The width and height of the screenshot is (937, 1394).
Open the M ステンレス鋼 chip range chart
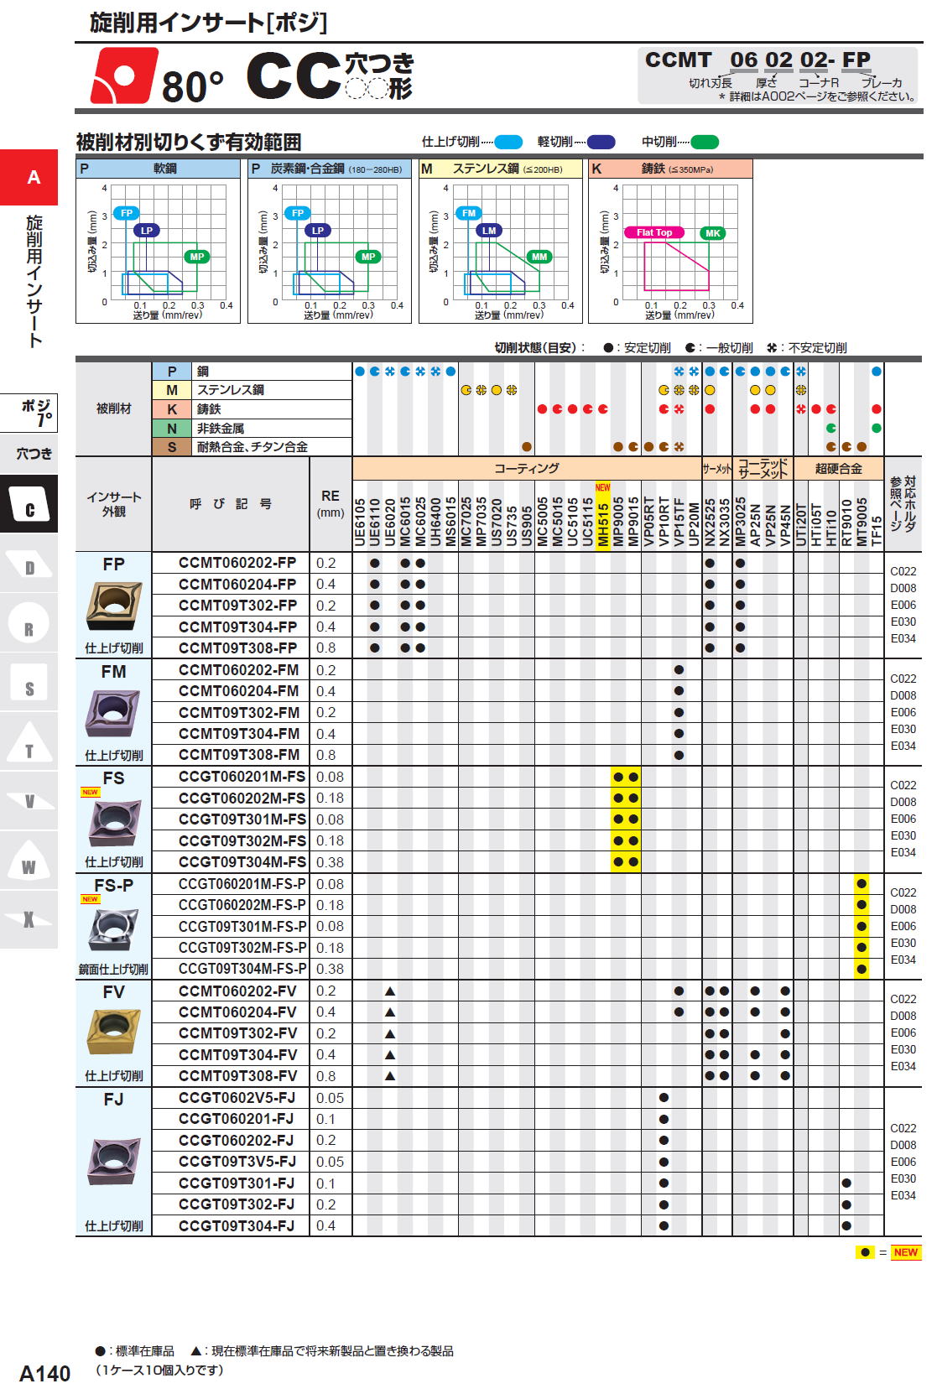pos(500,241)
